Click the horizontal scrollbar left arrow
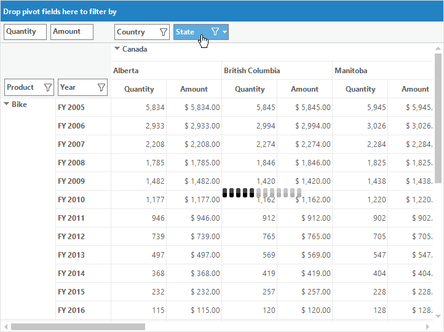 6,327
